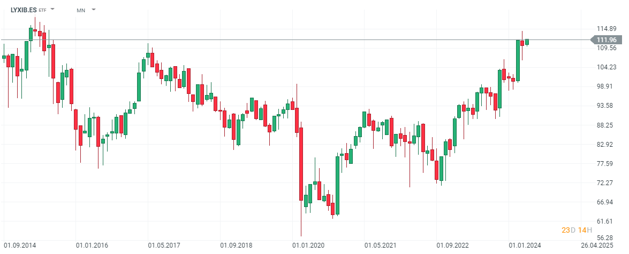Click the ETF instrument type tag

(x=43, y=10)
